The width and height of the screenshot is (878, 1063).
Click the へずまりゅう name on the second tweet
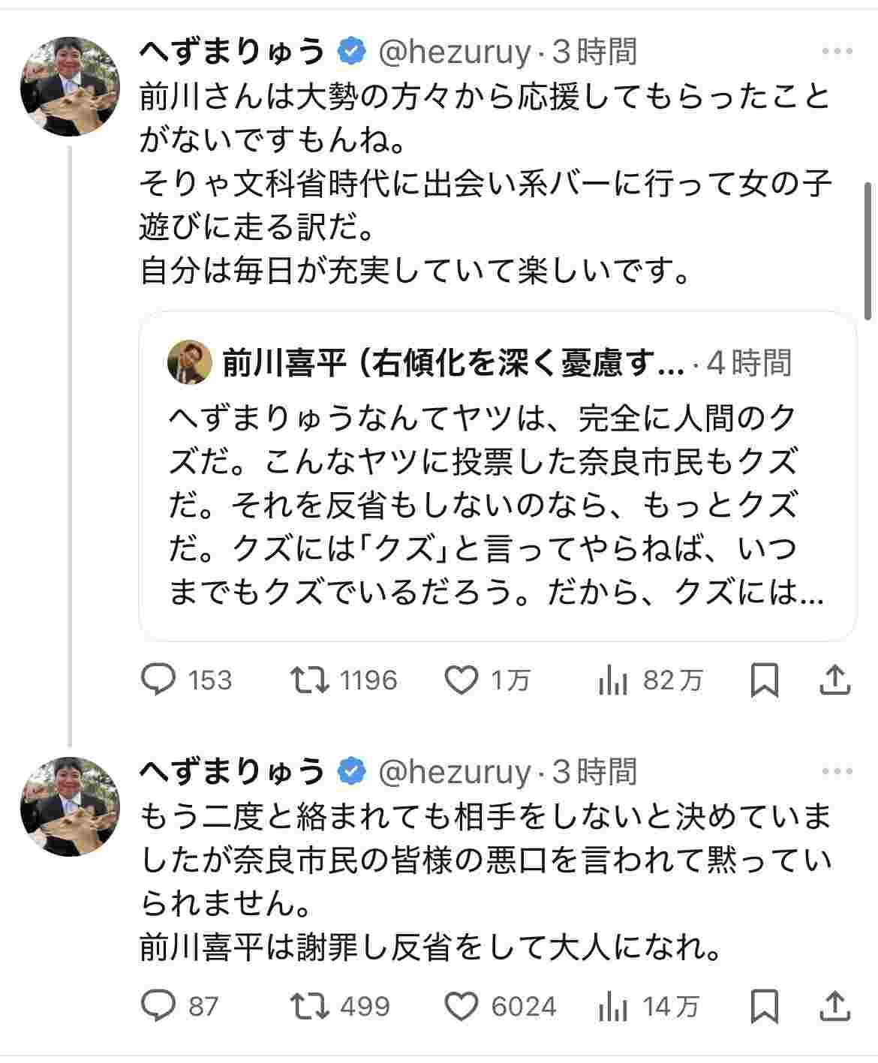tap(233, 771)
